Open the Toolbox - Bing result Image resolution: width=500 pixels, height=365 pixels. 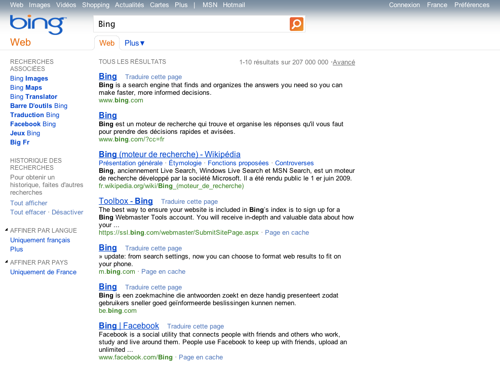pos(126,201)
